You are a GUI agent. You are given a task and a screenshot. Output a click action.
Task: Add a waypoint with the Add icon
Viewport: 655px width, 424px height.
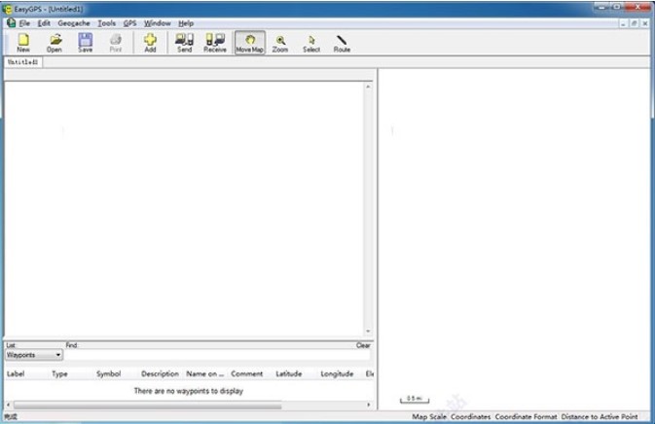click(x=150, y=43)
